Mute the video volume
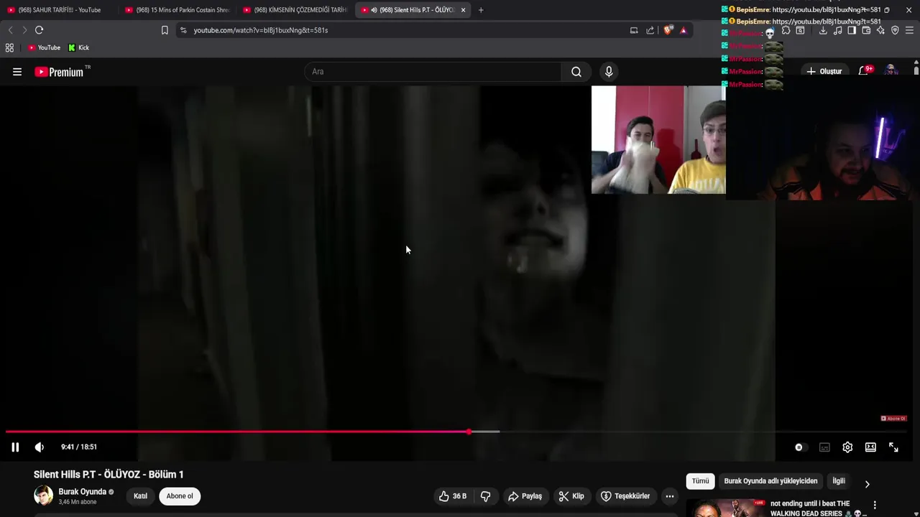This screenshot has width=920, height=517. tap(40, 447)
